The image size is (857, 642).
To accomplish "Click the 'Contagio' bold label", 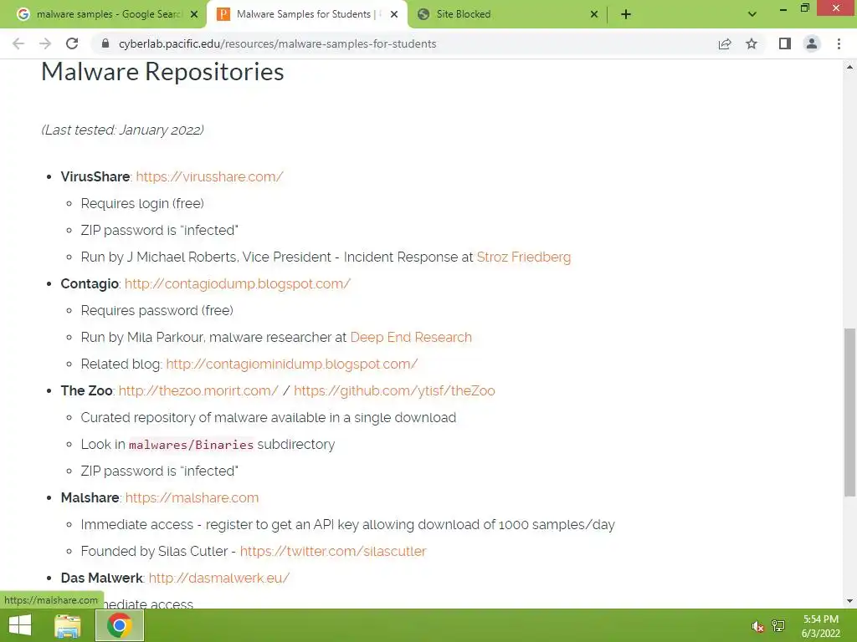I will (x=90, y=283).
